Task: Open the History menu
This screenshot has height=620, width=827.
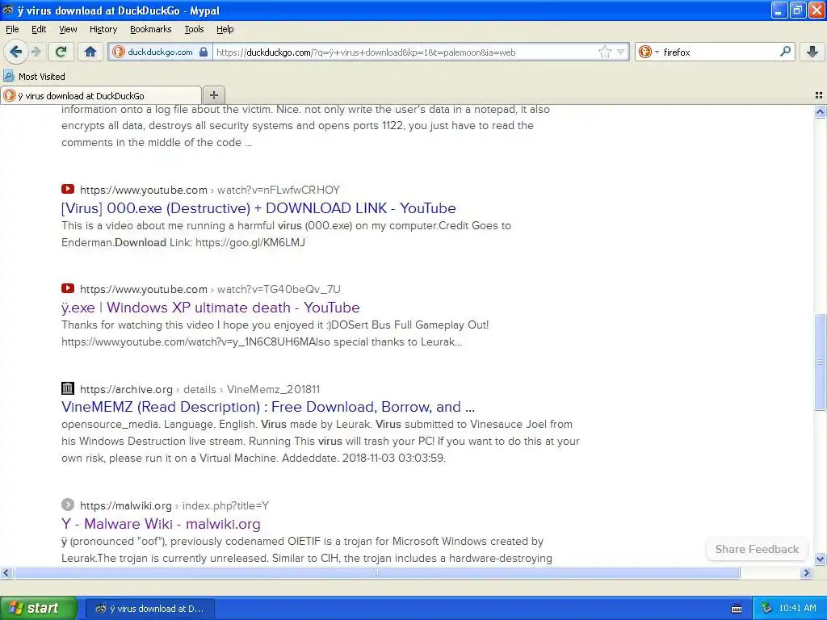Action: tap(103, 29)
